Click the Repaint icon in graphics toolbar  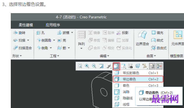point(101,66)
